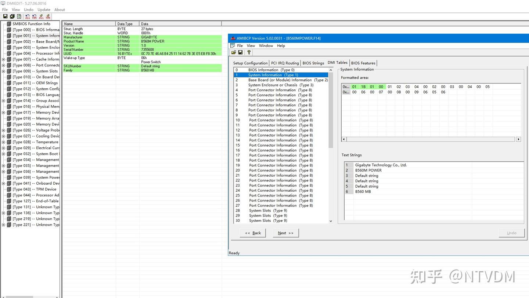This screenshot has height=298, width=529.
Task: Select the Edit TYPE pencil icon
Action: pos(48,16)
